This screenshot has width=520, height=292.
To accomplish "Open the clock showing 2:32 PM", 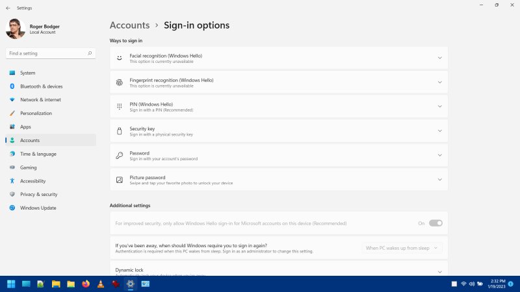I will [x=497, y=284].
